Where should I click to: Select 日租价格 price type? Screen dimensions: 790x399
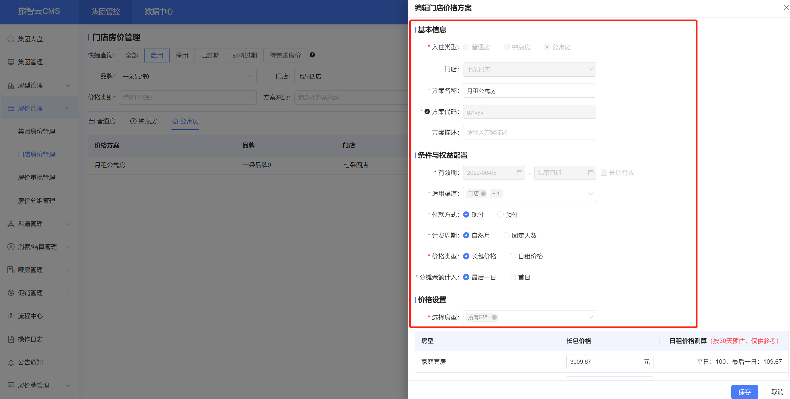513,256
